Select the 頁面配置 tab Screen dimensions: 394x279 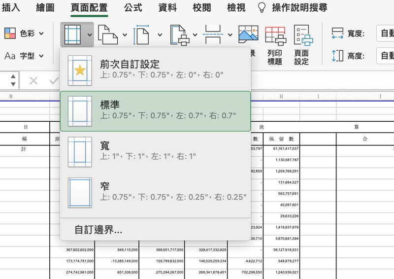click(89, 7)
